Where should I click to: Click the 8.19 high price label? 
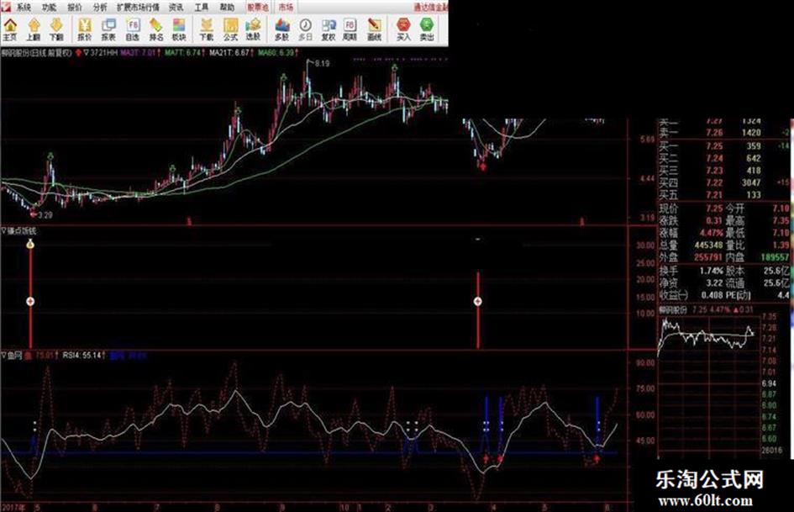tap(322, 64)
